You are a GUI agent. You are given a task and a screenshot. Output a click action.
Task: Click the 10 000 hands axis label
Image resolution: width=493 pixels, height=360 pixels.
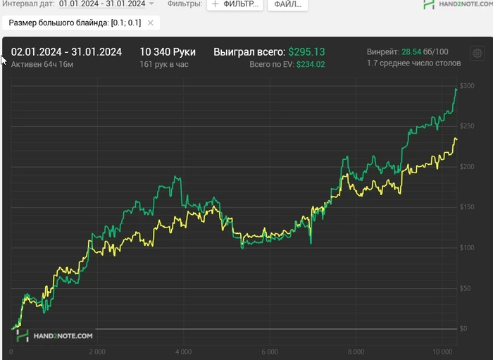tap(442, 352)
